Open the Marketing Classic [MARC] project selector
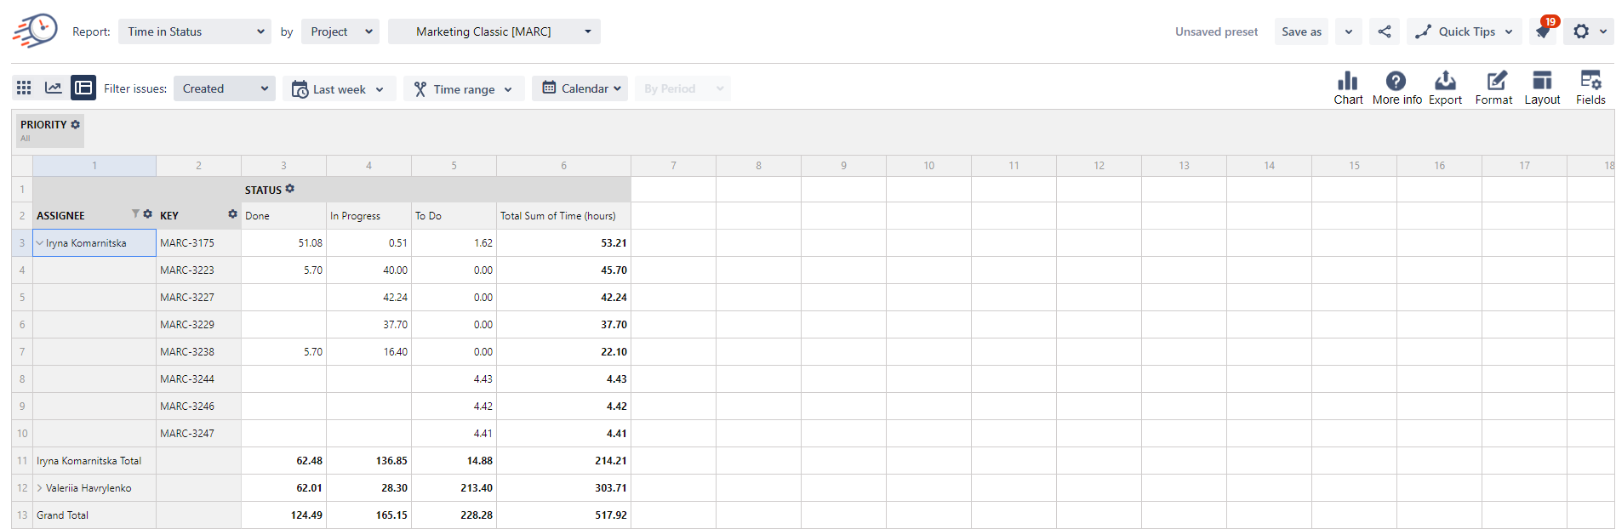The image size is (1616, 529). tap(494, 31)
